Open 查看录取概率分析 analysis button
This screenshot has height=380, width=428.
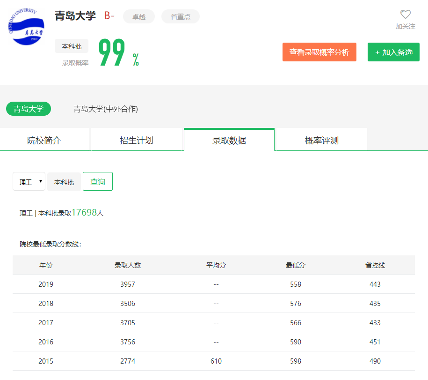[319, 52]
